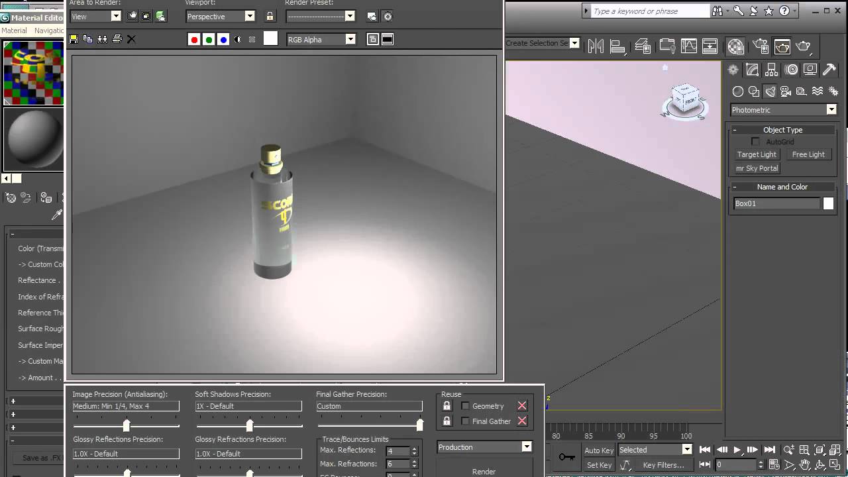Switch to the Utilities hammer tab
Screen dimensions: 848x477
(x=829, y=70)
